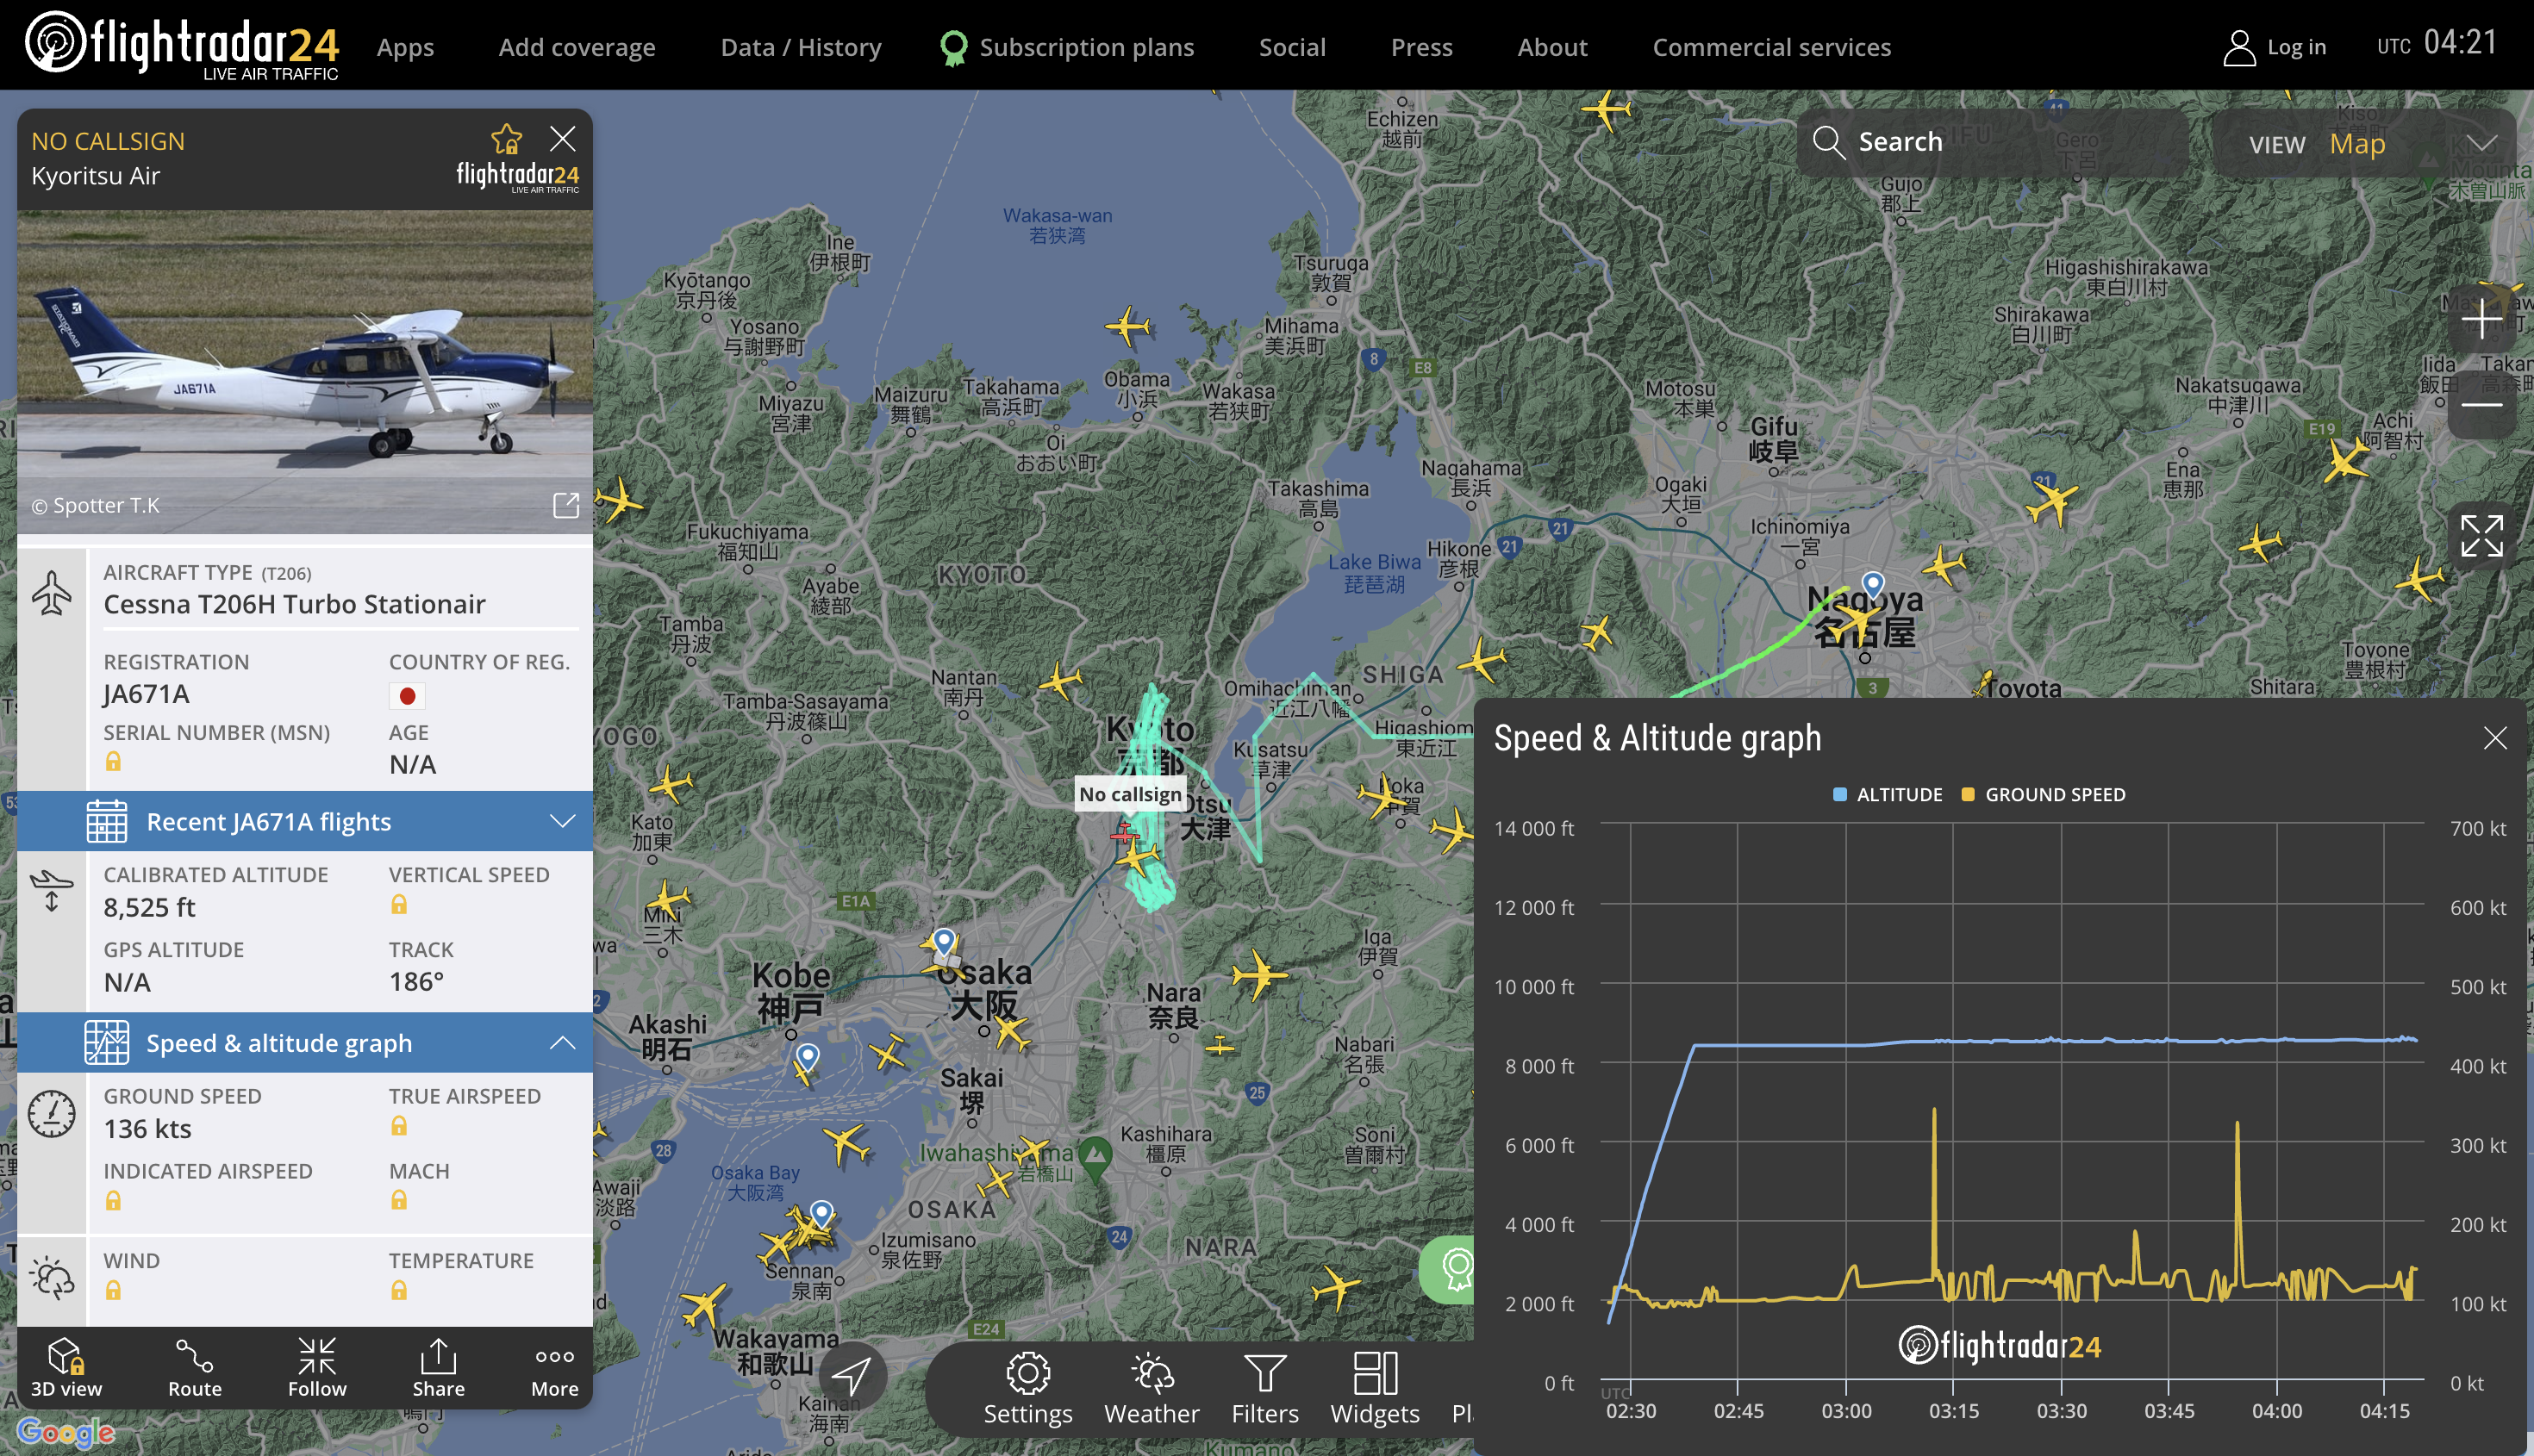Screen dimensions: 2534x1456
Task: Click locked Serial Number padlock
Action: tap(113, 761)
